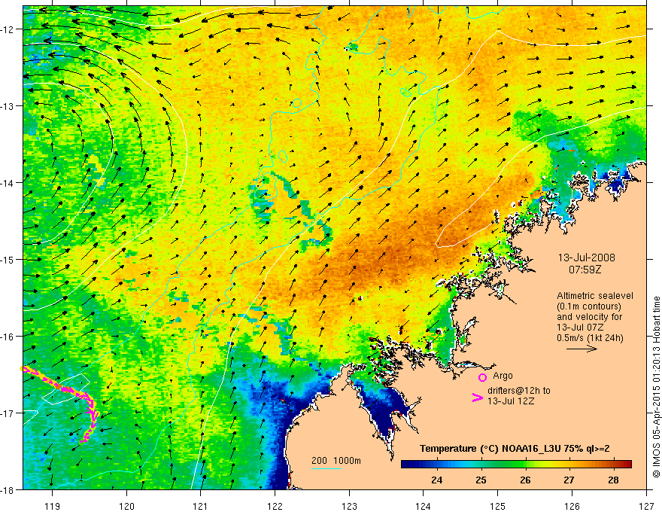This screenshot has height=512, width=662.
Task: Click latitude axis label -15
Action: (8, 260)
